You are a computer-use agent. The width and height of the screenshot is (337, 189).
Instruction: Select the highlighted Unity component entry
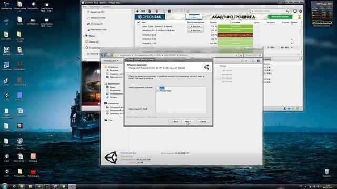(x=162, y=88)
